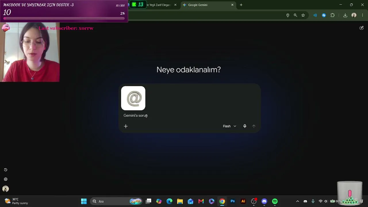Screen dimensions: 368x207
Task: Open the Windows Start menu
Action: click(84, 201)
